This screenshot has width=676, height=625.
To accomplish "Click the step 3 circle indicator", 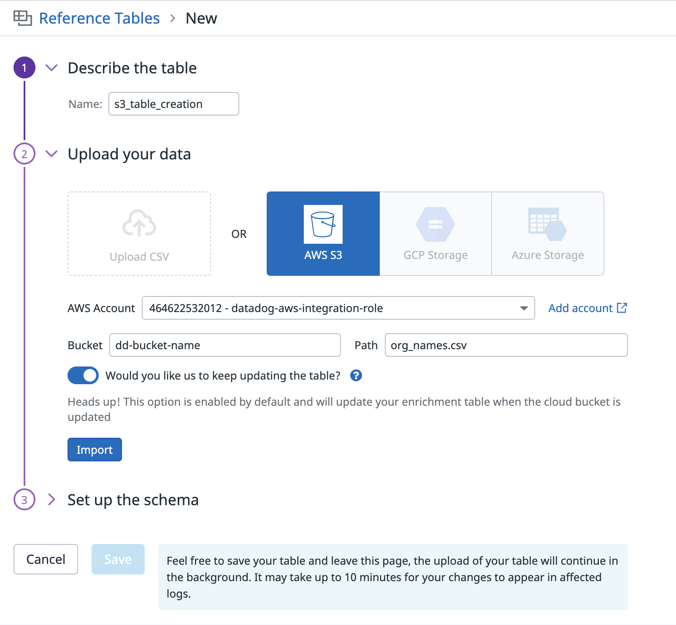I will point(24,499).
